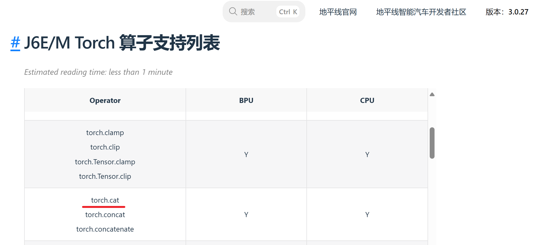Click the torch.cat operator entry
This screenshot has width=539, height=245.
(x=105, y=200)
